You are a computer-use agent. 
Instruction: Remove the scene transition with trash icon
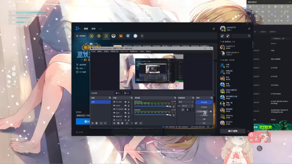[x=187, y=110]
